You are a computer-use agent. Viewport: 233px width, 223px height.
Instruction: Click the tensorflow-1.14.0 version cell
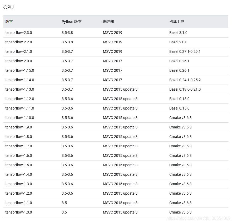pos(20,80)
